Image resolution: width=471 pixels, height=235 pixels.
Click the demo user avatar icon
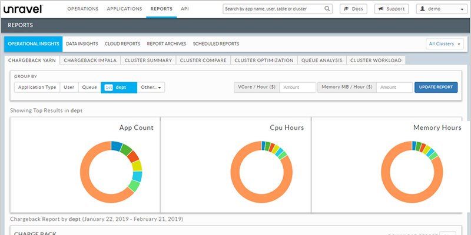click(423, 9)
